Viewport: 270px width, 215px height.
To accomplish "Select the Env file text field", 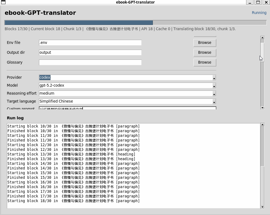I will click(91, 43).
